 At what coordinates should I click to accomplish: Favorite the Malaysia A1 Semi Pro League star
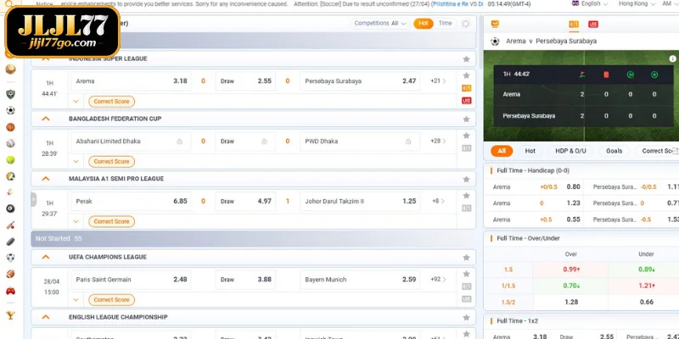466,179
